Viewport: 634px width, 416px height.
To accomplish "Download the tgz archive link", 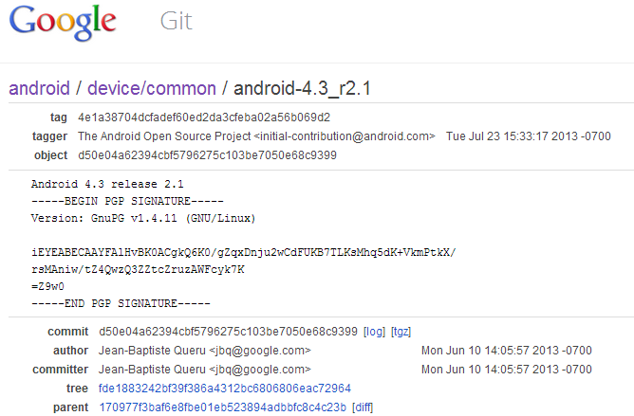I will 401,332.
